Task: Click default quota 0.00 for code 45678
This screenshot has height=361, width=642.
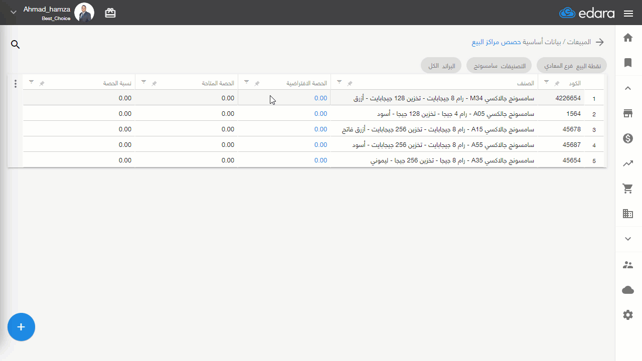Action: click(x=320, y=129)
